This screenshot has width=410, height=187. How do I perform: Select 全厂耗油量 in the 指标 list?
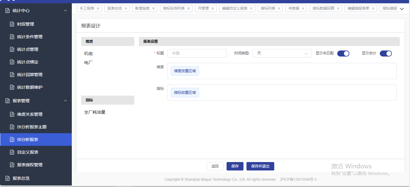coord(95,112)
